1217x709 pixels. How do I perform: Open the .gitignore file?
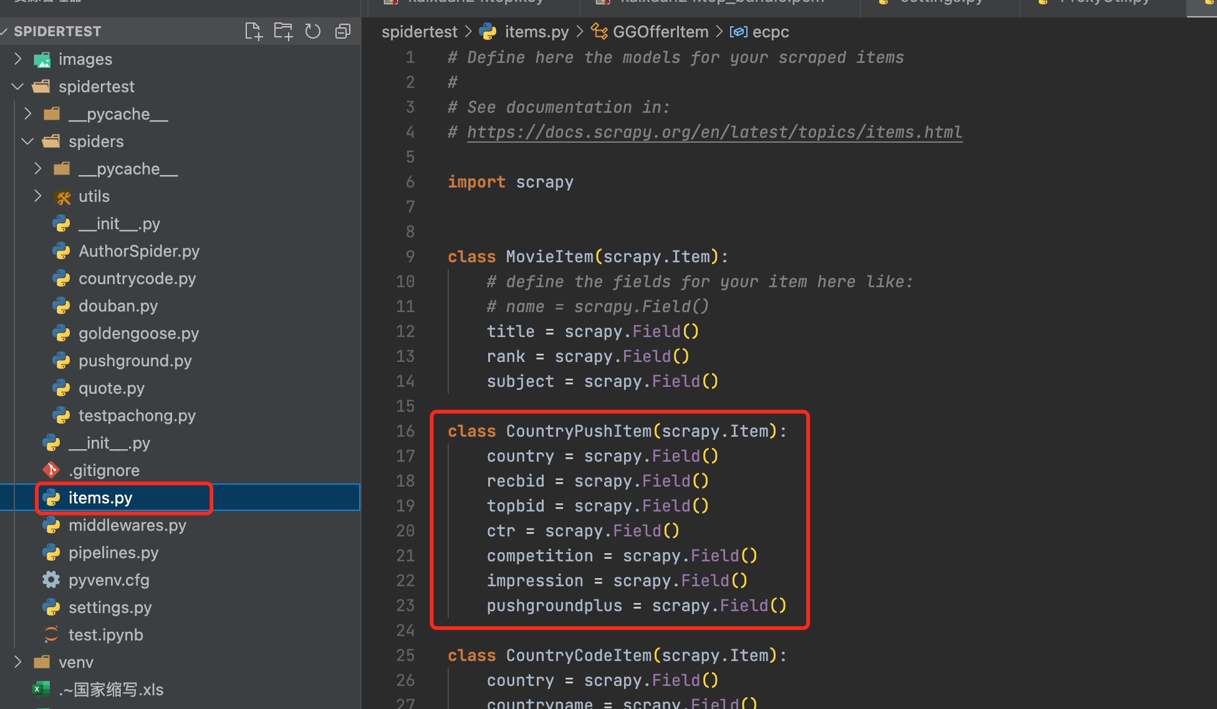click(x=103, y=470)
